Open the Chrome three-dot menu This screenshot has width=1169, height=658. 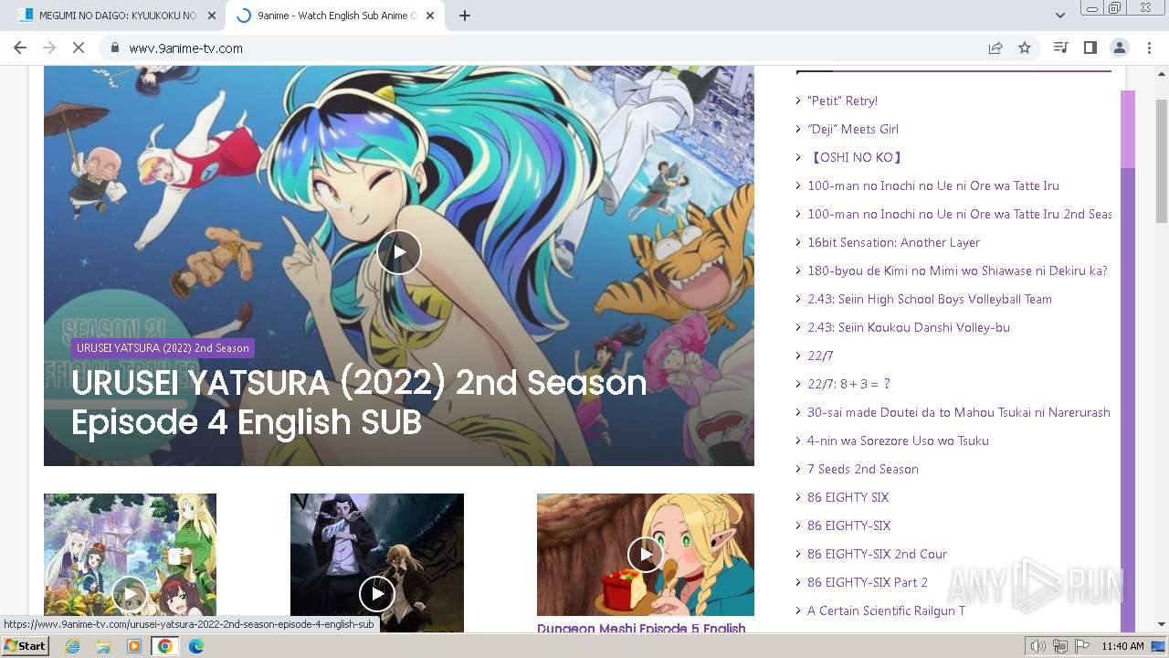click(x=1147, y=48)
